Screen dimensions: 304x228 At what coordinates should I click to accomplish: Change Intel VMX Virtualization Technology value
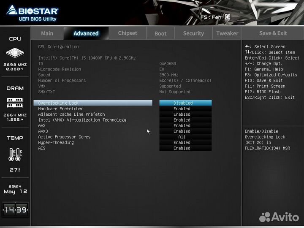coord(185,120)
